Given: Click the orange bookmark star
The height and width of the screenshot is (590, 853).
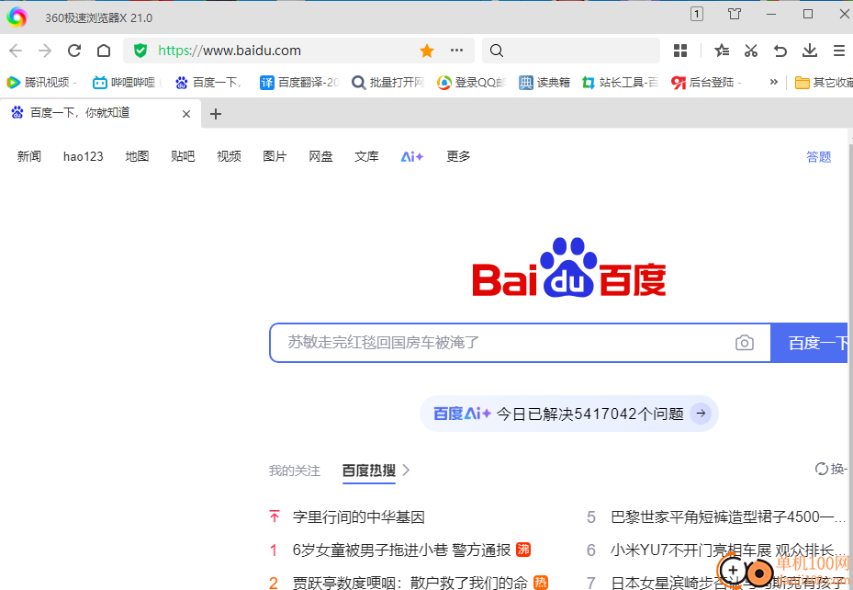Looking at the screenshot, I should coord(427,51).
